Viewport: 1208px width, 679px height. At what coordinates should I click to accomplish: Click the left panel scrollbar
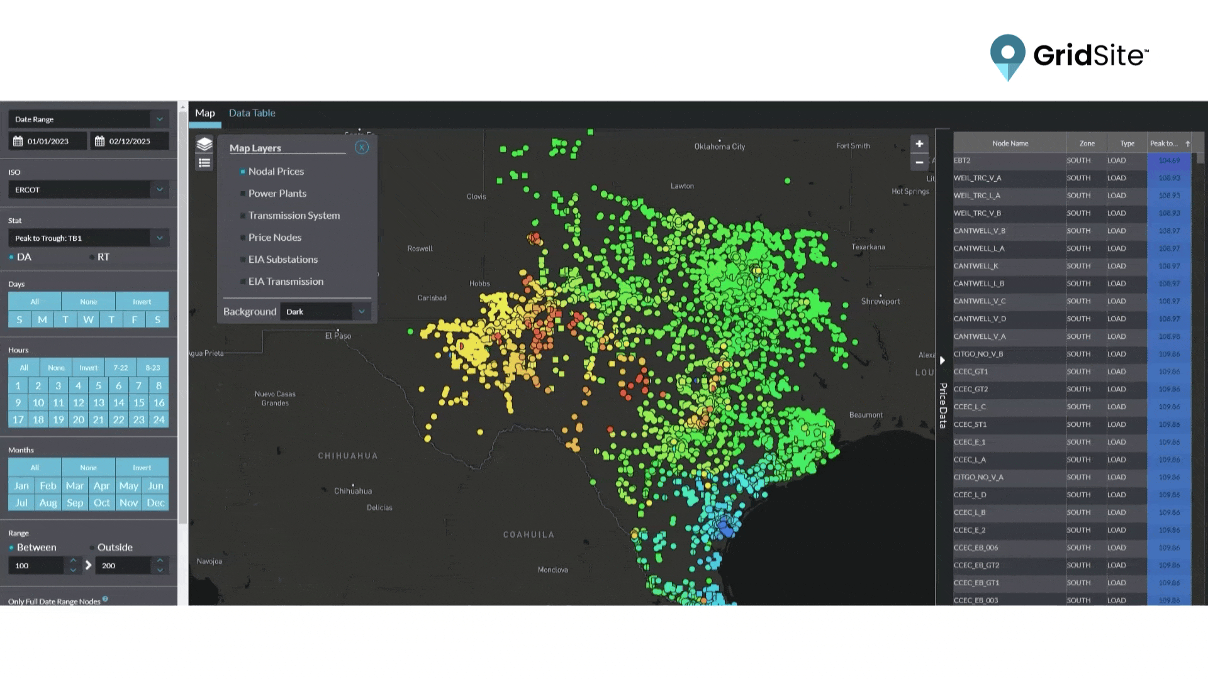point(183,317)
